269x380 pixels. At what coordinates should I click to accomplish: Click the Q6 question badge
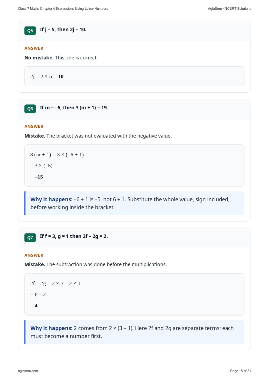30,109
